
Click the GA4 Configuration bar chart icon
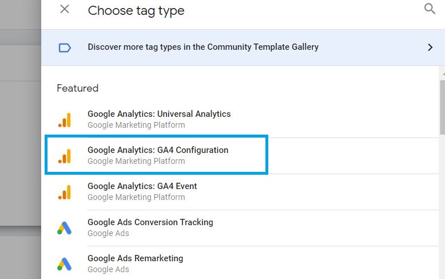click(65, 156)
